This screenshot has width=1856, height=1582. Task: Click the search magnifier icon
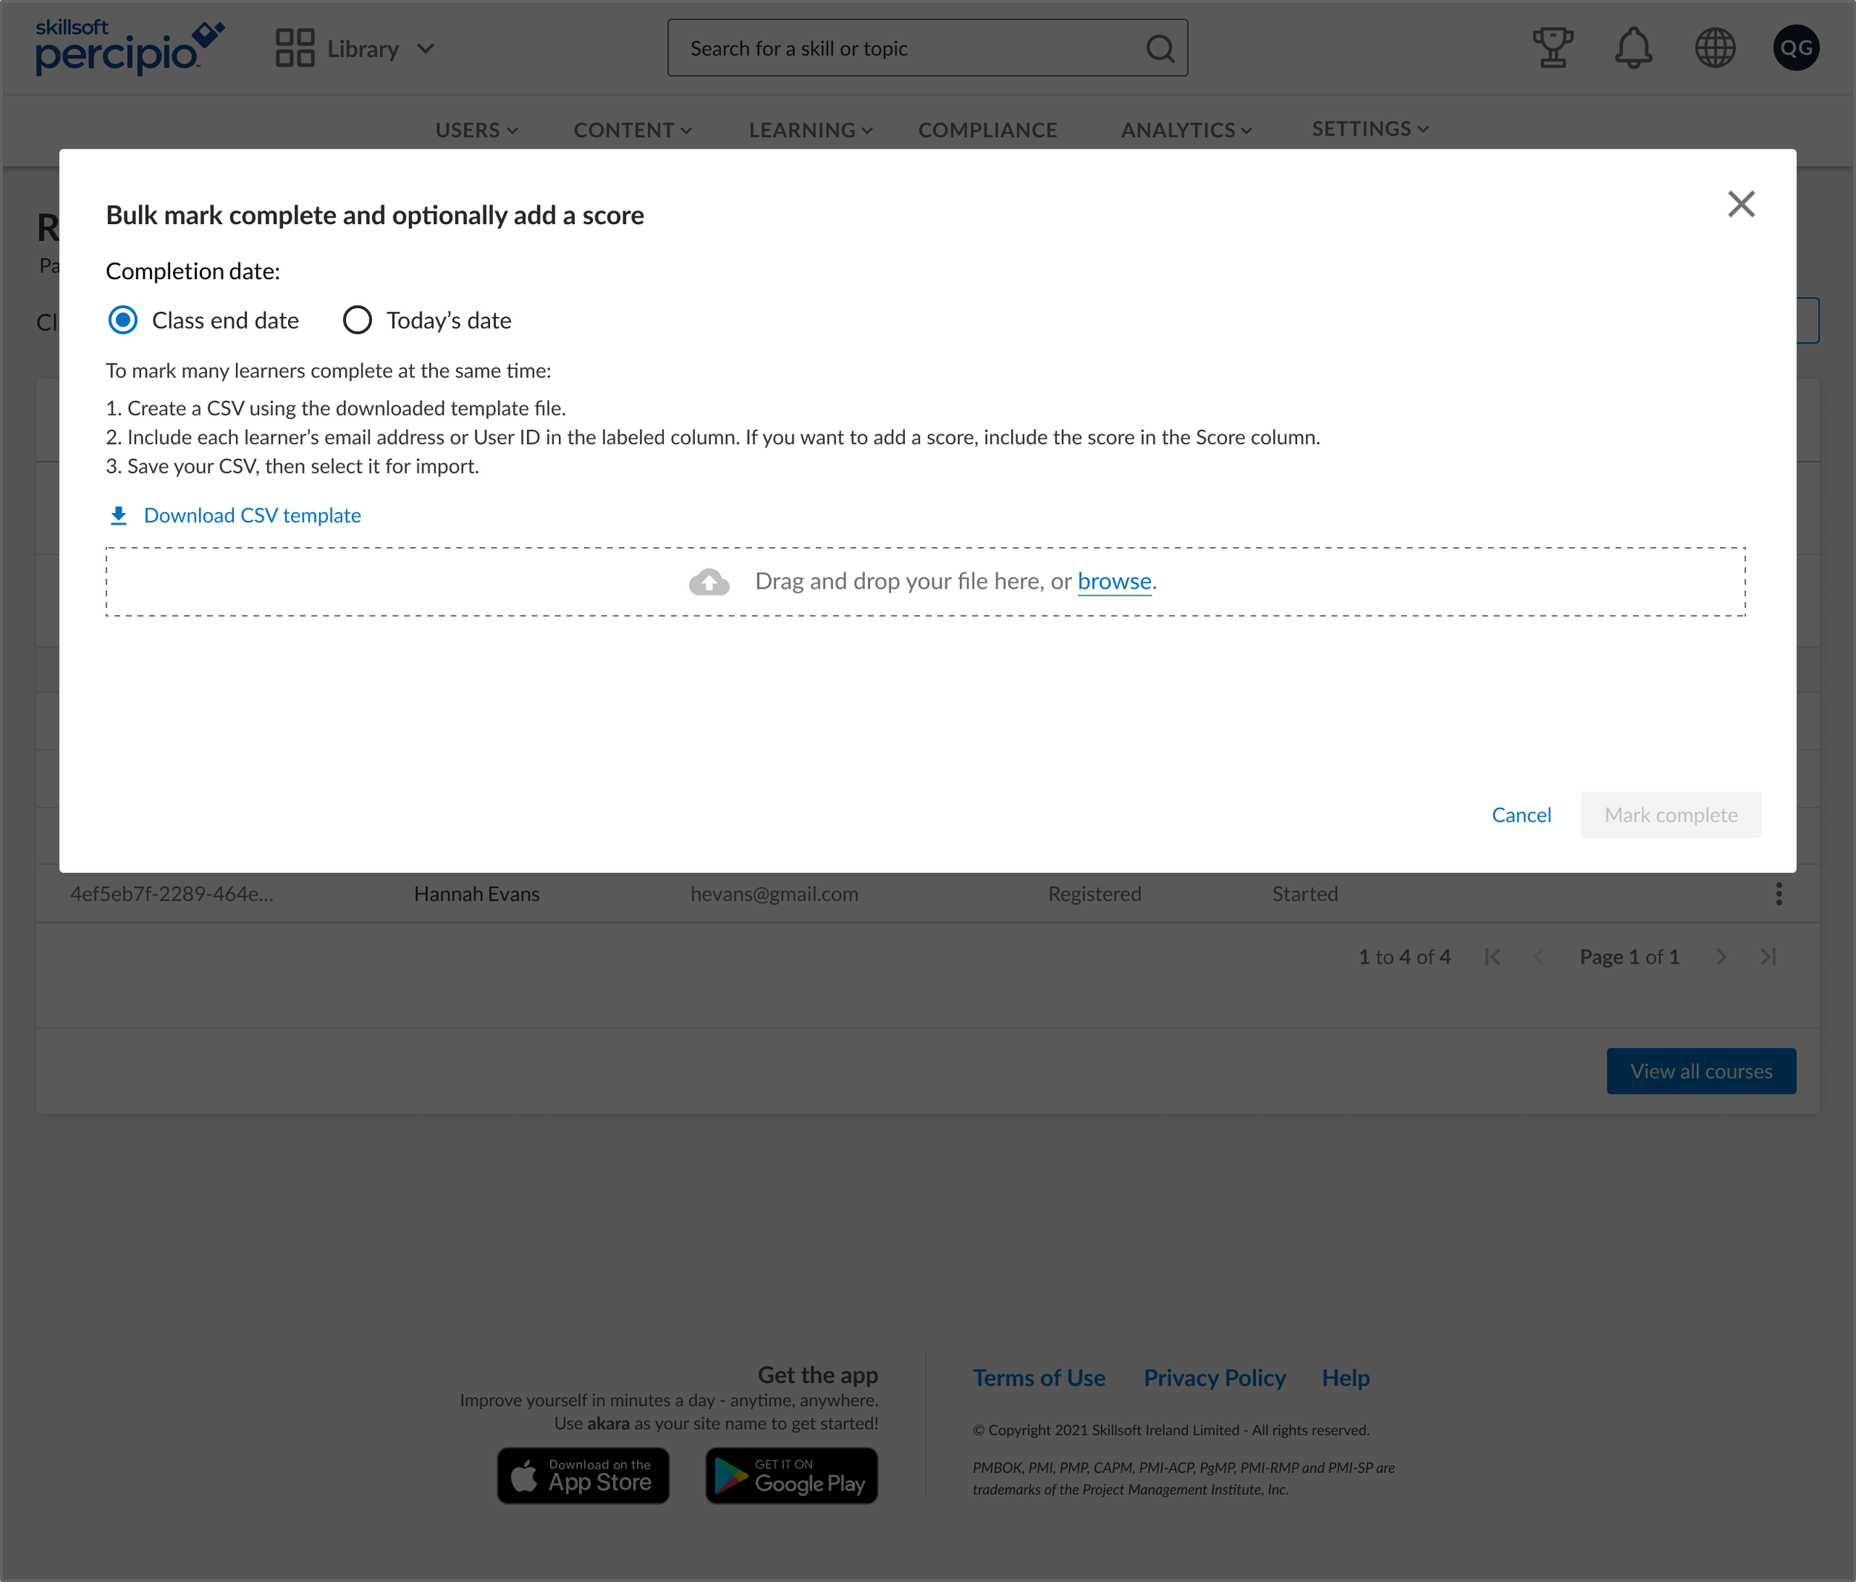pyautogui.click(x=1160, y=48)
